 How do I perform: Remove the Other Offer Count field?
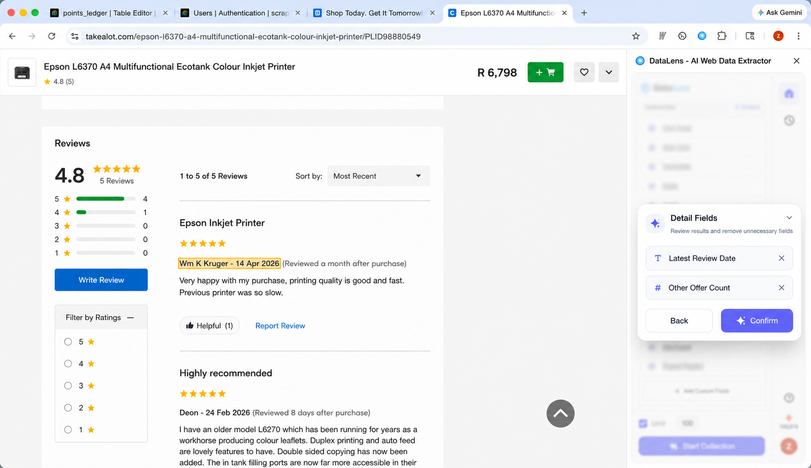(782, 288)
